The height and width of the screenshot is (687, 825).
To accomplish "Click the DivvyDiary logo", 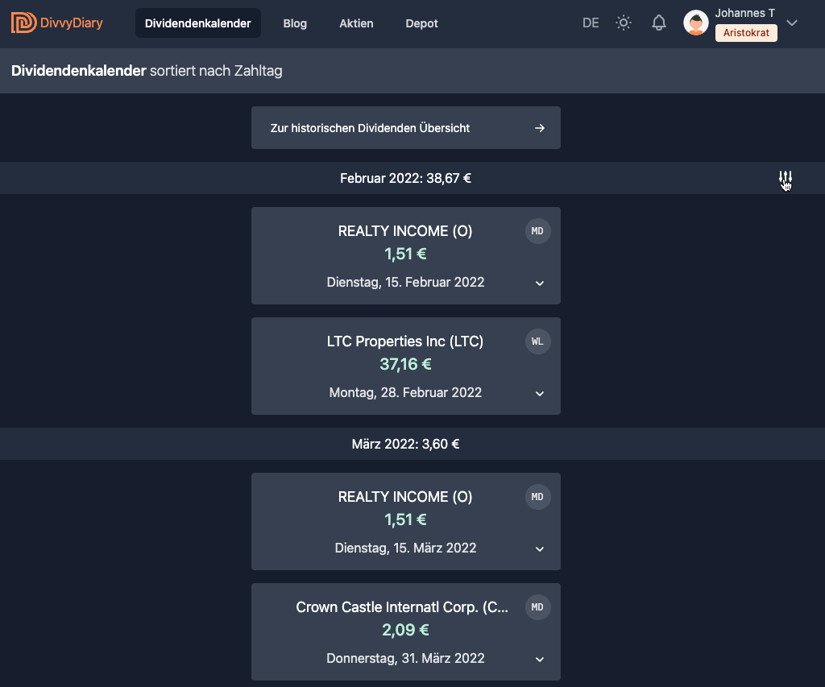I will pyautogui.click(x=57, y=23).
